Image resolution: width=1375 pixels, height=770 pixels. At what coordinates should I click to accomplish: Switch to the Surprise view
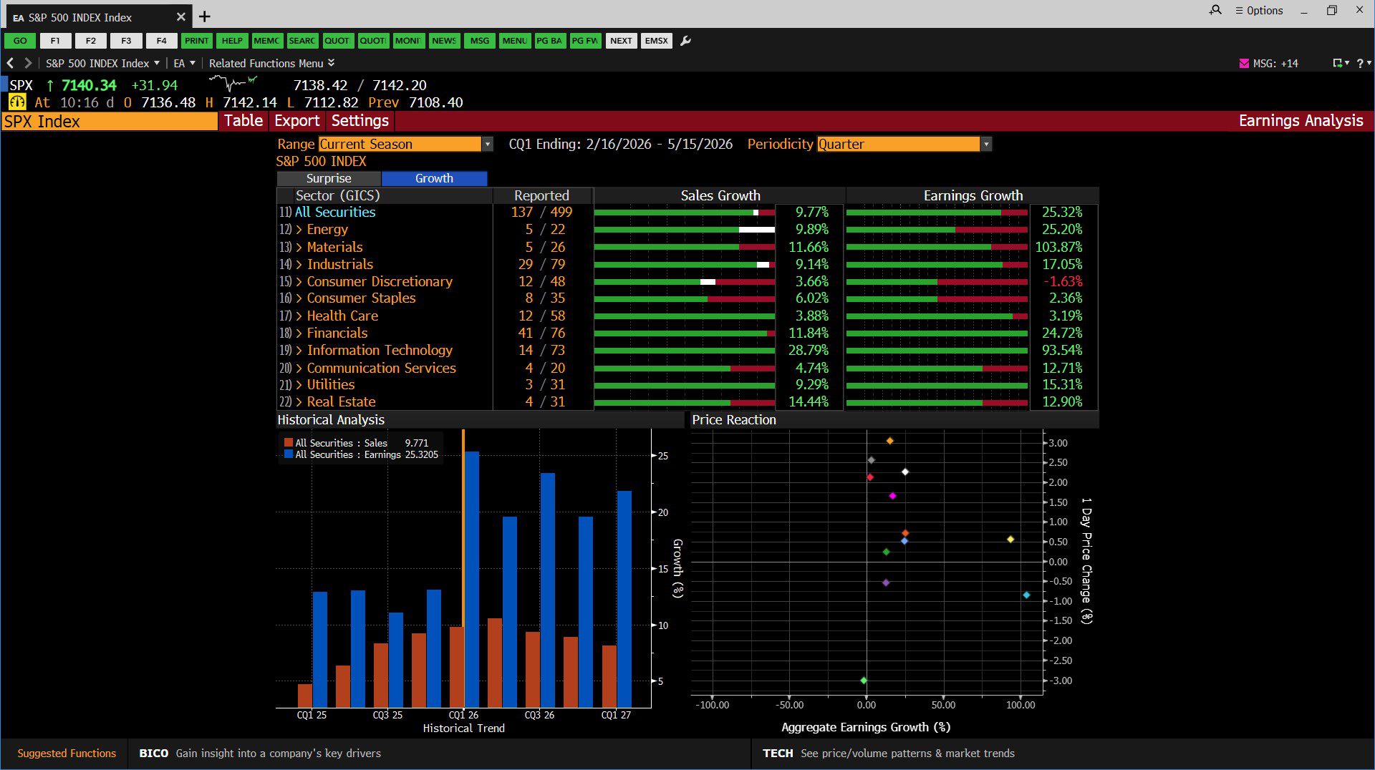(329, 178)
